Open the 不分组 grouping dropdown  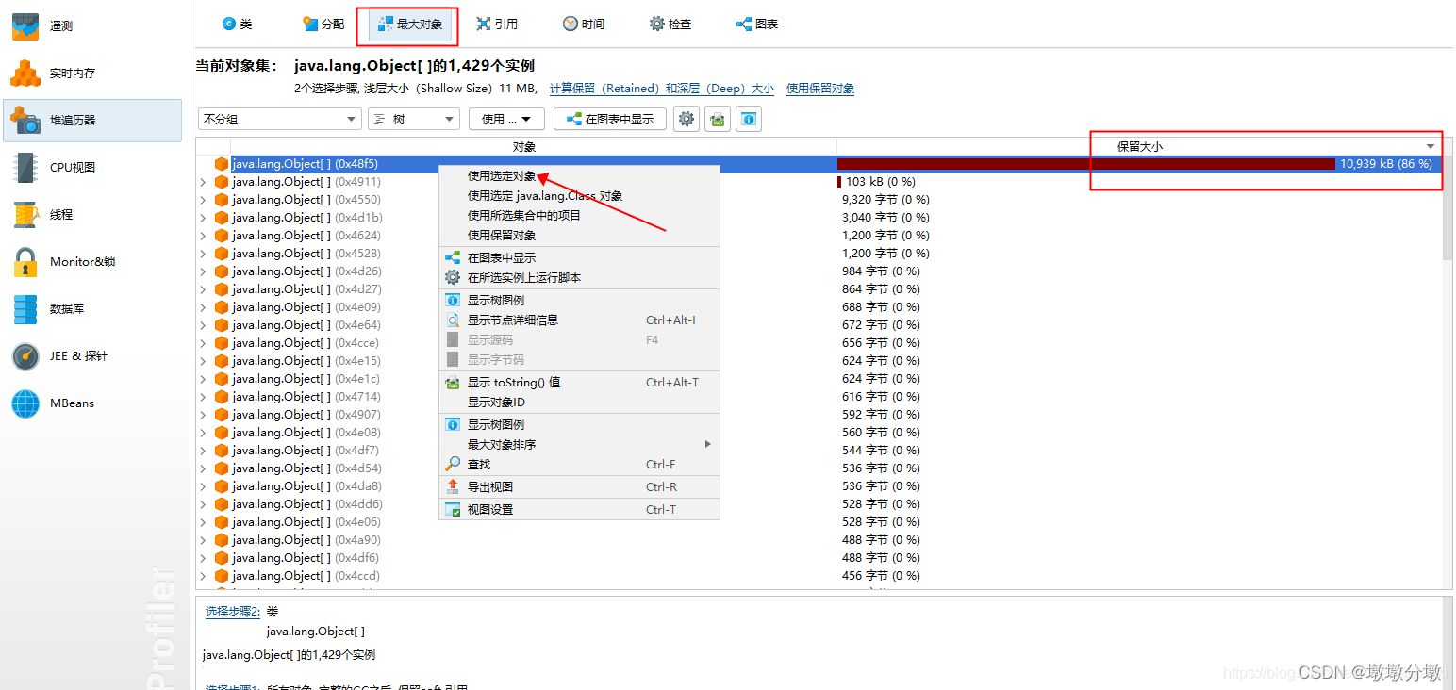(279, 118)
